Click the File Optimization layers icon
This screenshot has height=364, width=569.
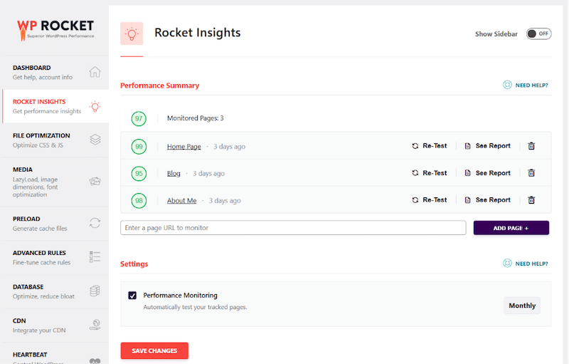95,140
